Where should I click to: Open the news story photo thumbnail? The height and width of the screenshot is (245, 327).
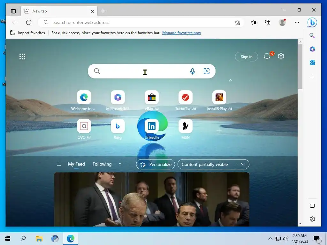[x=152, y=199]
